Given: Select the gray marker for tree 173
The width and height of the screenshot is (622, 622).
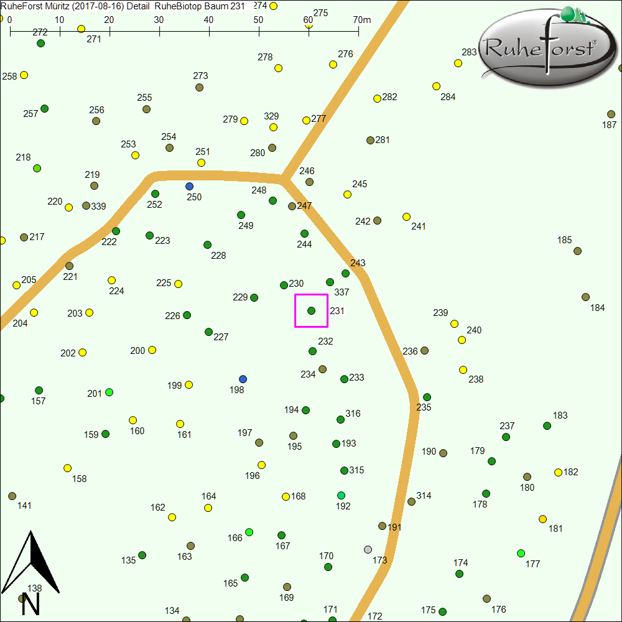Looking at the screenshot, I should (368, 549).
